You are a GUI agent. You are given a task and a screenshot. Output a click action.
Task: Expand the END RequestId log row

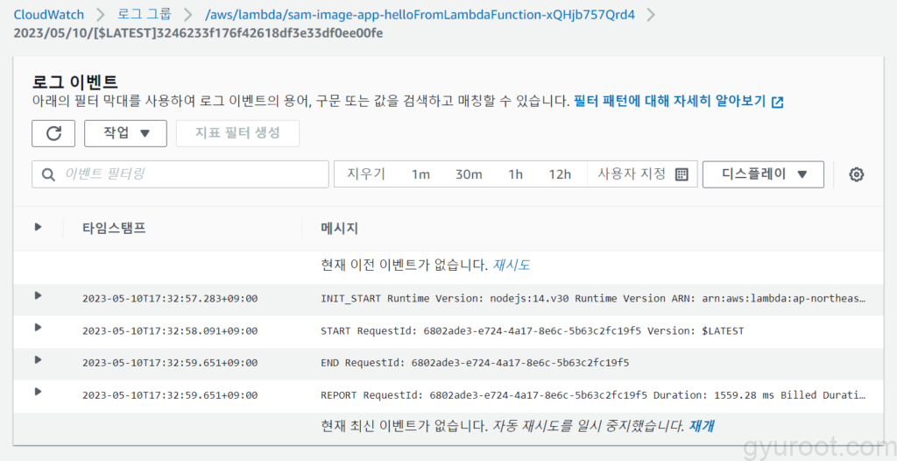(x=38, y=359)
